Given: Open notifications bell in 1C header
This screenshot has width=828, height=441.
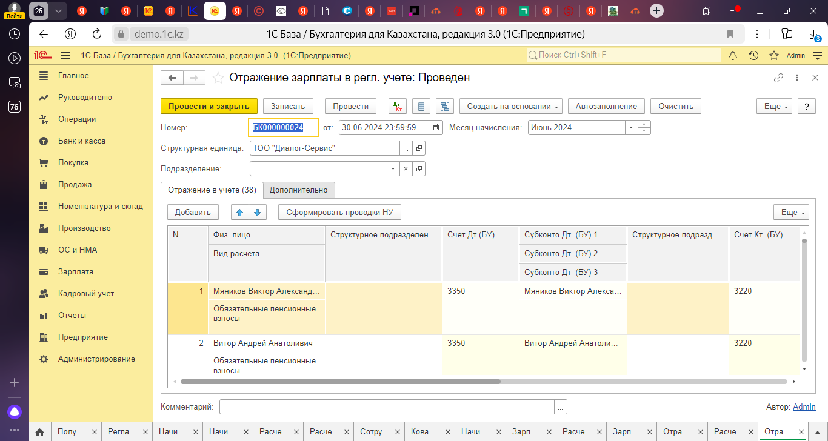Looking at the screenshot, I should pos(732,55).
